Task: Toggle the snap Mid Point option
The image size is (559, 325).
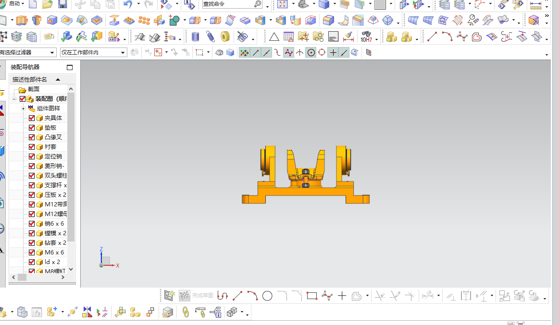Action: pyautogui.click(x=266, y=53)
